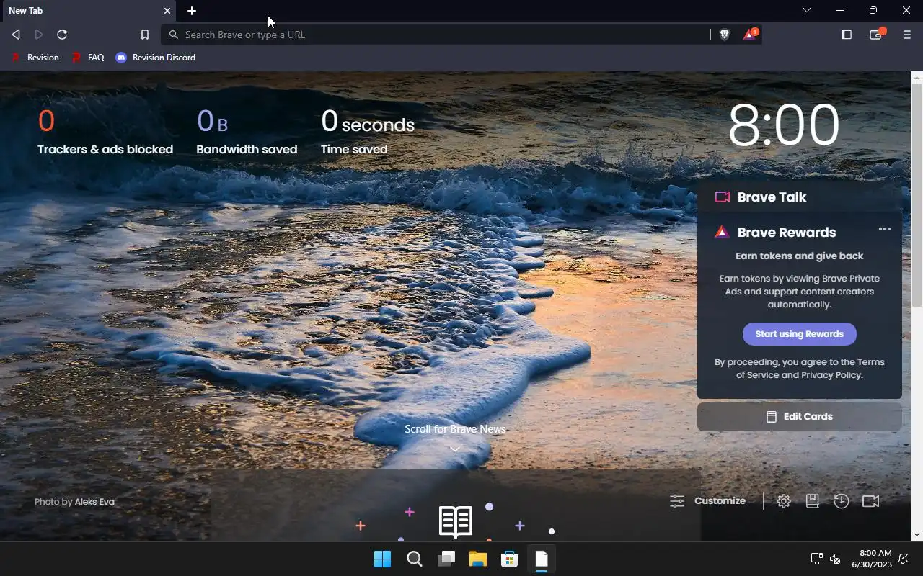Open the taskbar date and time

point(871,559)
